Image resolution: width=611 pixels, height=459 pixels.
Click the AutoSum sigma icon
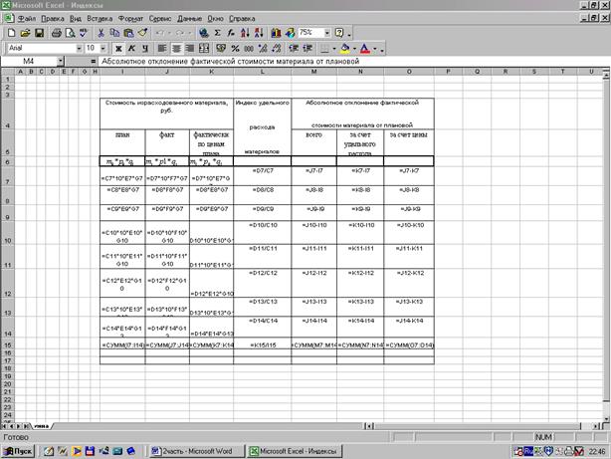point(216,33)
